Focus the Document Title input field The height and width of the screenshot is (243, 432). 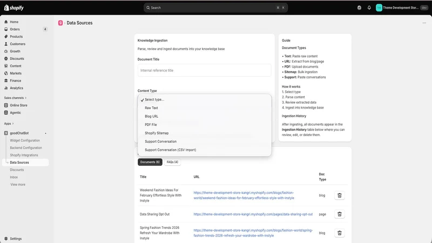coord(205,71)
